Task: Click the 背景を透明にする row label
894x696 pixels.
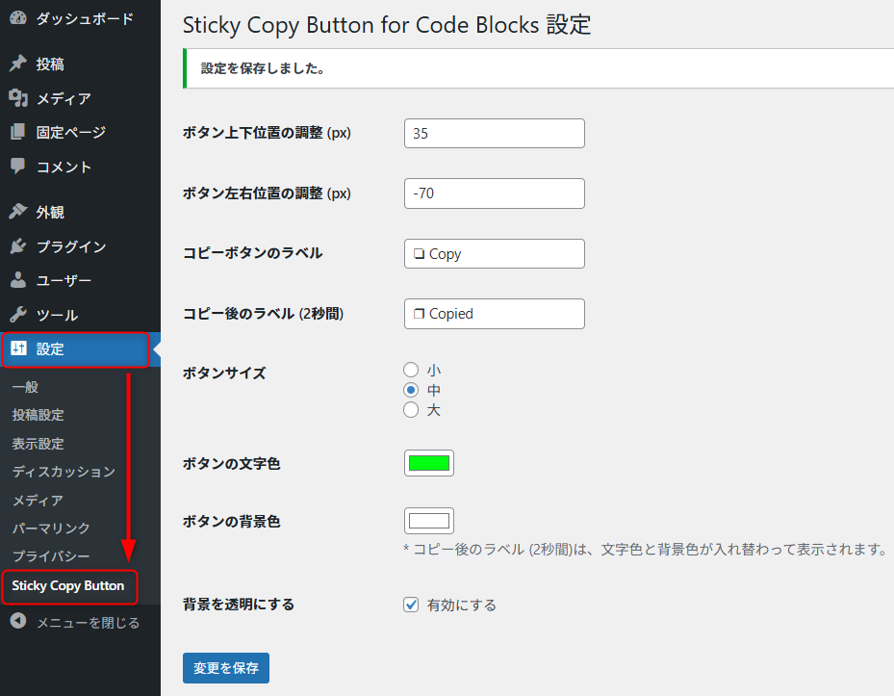Action: (239, 605)
